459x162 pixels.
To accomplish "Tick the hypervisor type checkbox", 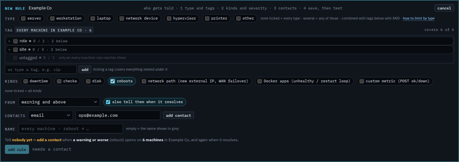I will click(x=169, y=19).
